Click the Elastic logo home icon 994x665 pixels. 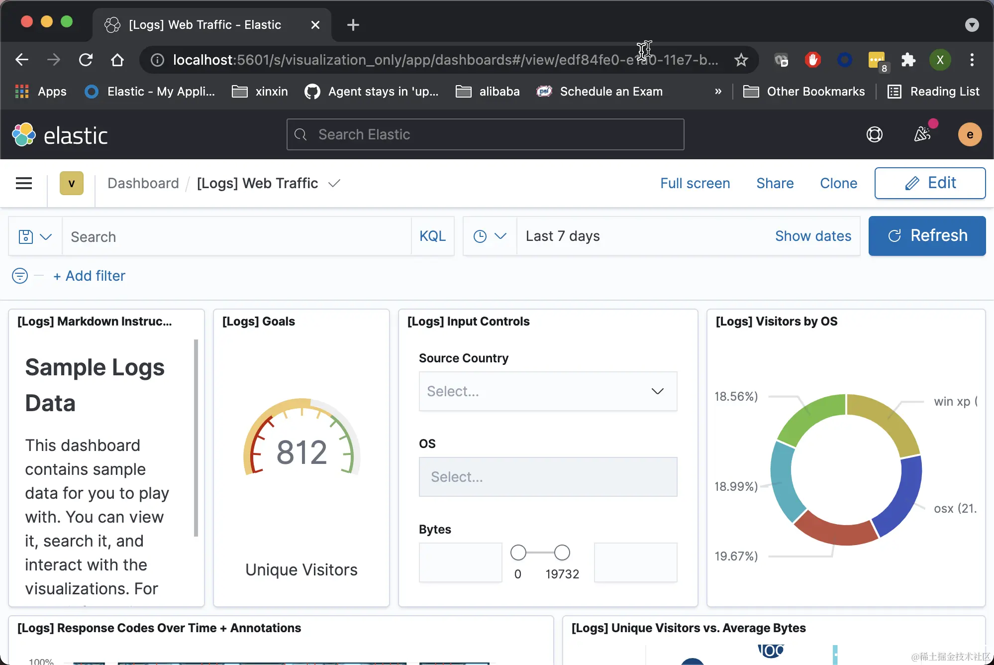(24, 135)
